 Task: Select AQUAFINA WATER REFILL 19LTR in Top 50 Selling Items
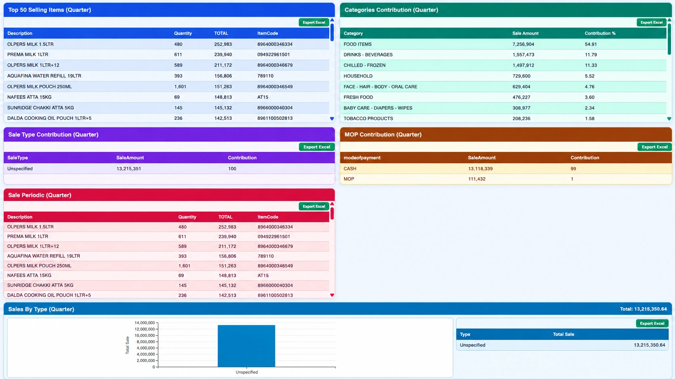coord(166,76)
